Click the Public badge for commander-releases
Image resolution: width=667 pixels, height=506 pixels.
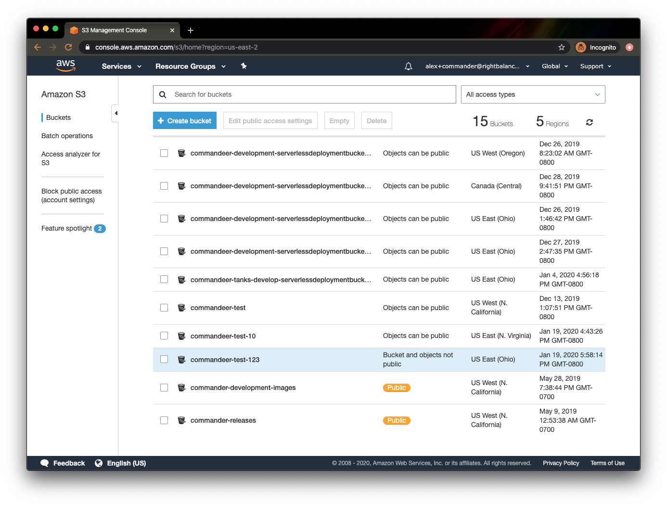[x=397, y=420]
